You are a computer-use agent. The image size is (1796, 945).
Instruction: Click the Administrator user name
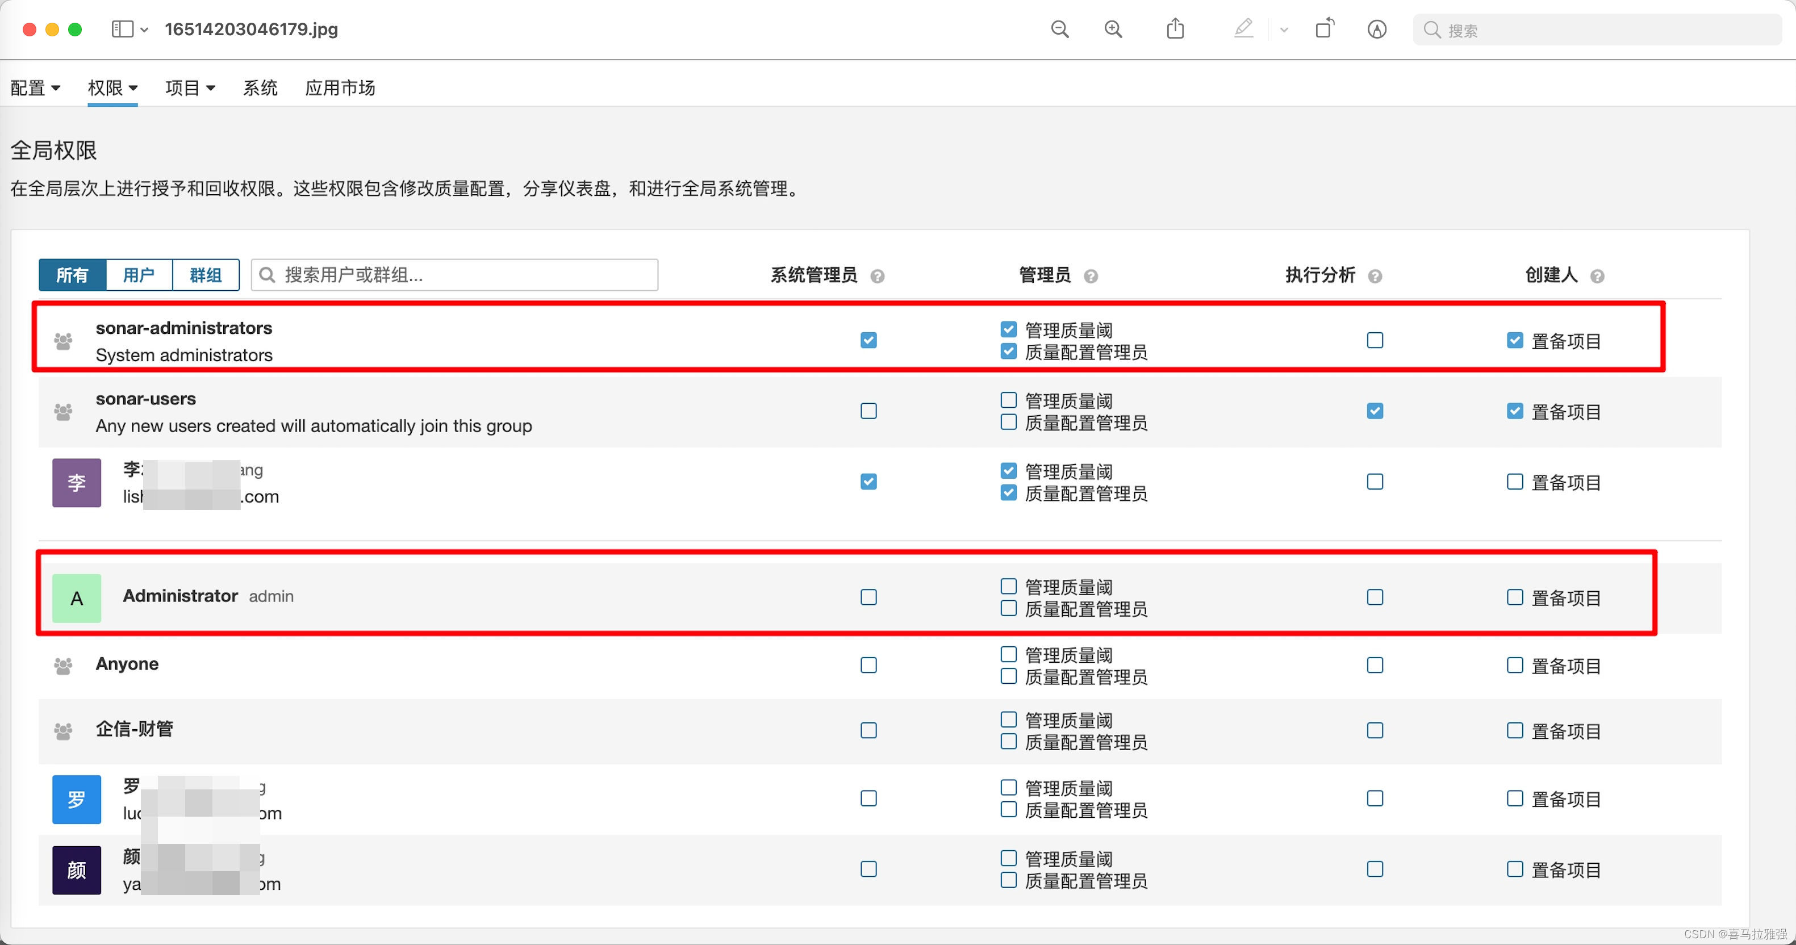pos(181,596)
